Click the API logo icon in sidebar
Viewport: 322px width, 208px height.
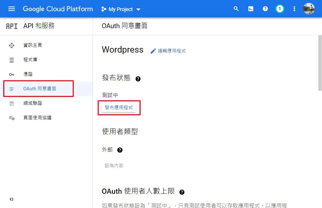(12, 26)
